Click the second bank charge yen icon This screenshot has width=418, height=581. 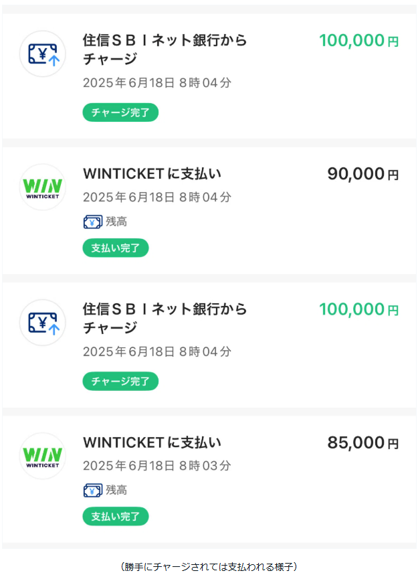43,323
